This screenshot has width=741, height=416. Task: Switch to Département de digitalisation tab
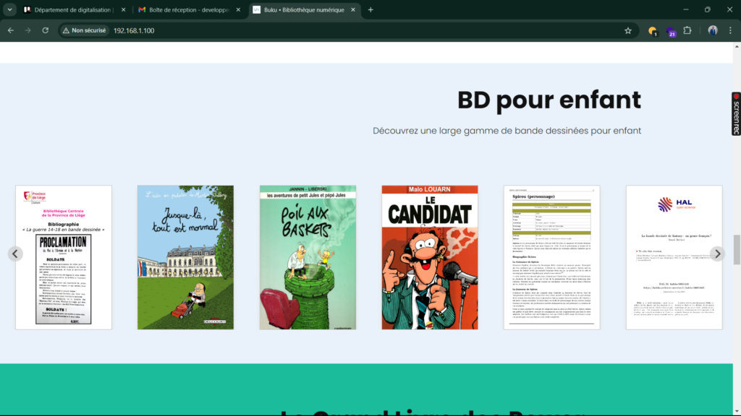(x=75, y=9)
